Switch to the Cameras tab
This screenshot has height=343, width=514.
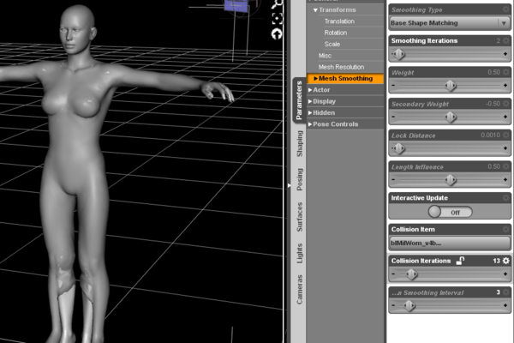pyautogui.click(x=300, y=290)
